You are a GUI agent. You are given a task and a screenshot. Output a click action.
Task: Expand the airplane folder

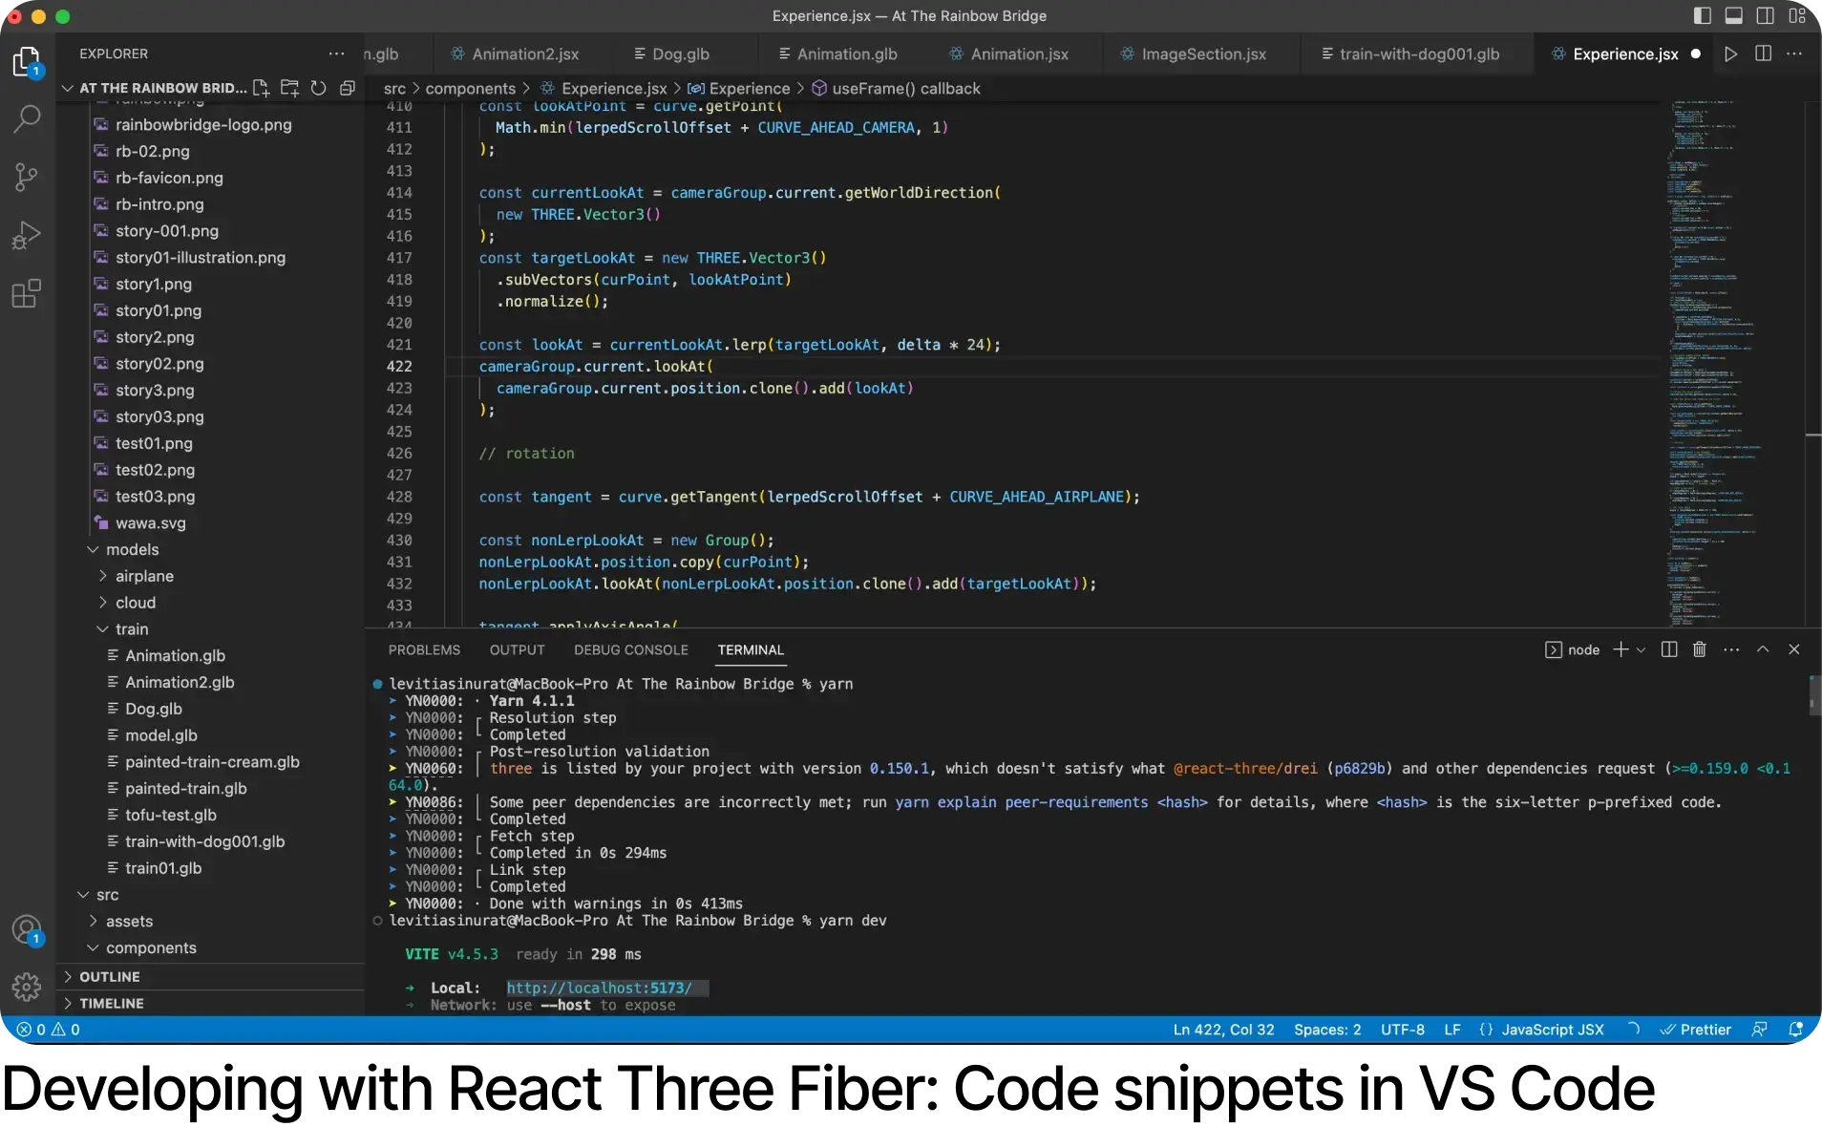pos(144,576)
